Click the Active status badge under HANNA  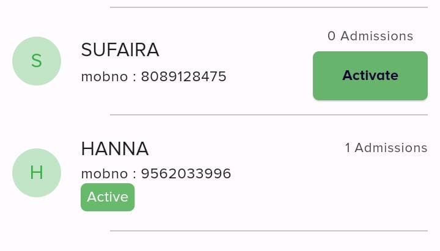(x=108, y=197)
